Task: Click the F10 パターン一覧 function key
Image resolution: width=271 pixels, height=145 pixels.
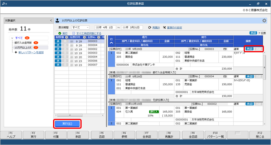Action: (216, 135)
